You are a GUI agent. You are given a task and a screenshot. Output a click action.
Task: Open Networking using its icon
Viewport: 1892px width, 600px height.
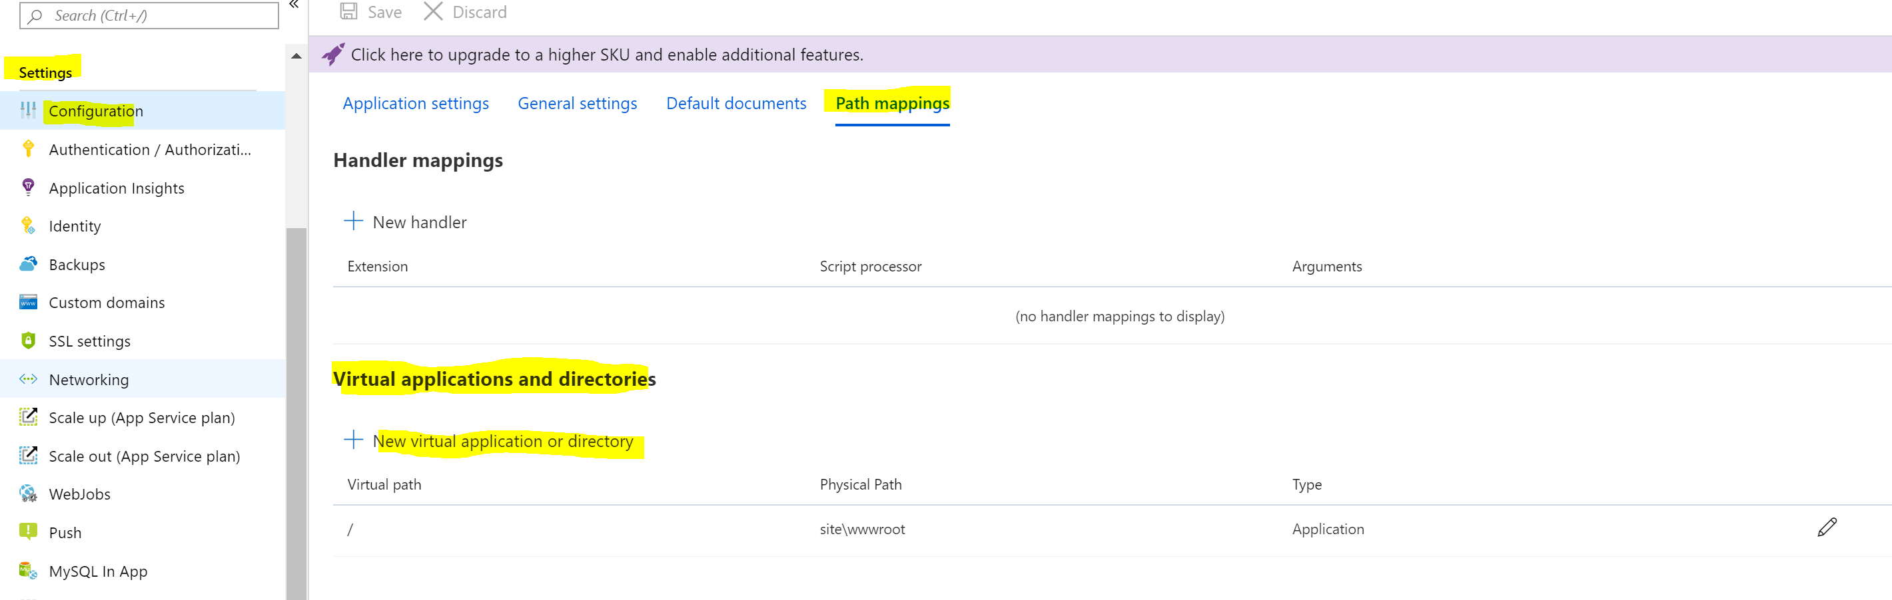point(28,379)
